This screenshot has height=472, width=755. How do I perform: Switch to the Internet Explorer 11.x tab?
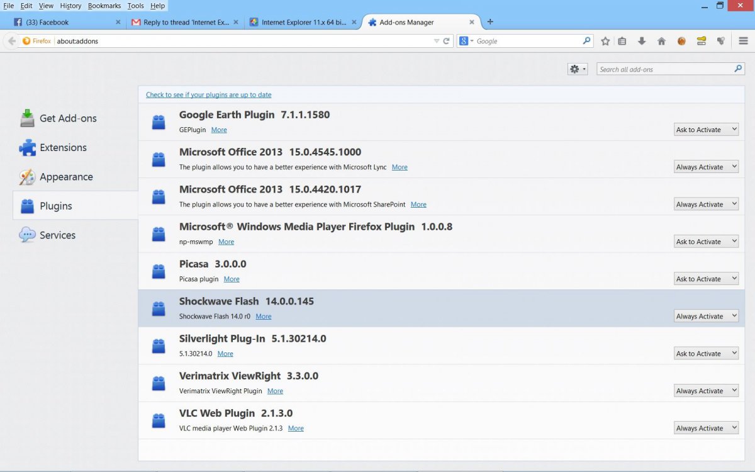click(303, 22)
